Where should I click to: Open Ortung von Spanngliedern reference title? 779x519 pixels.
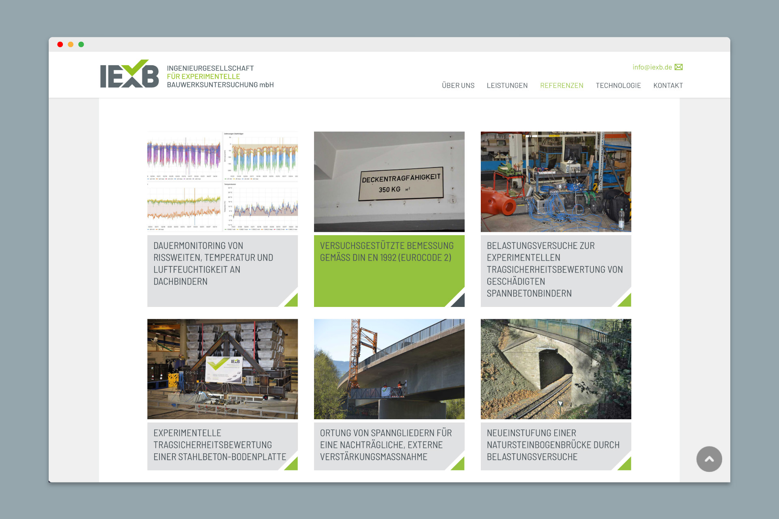coord(385,445)
